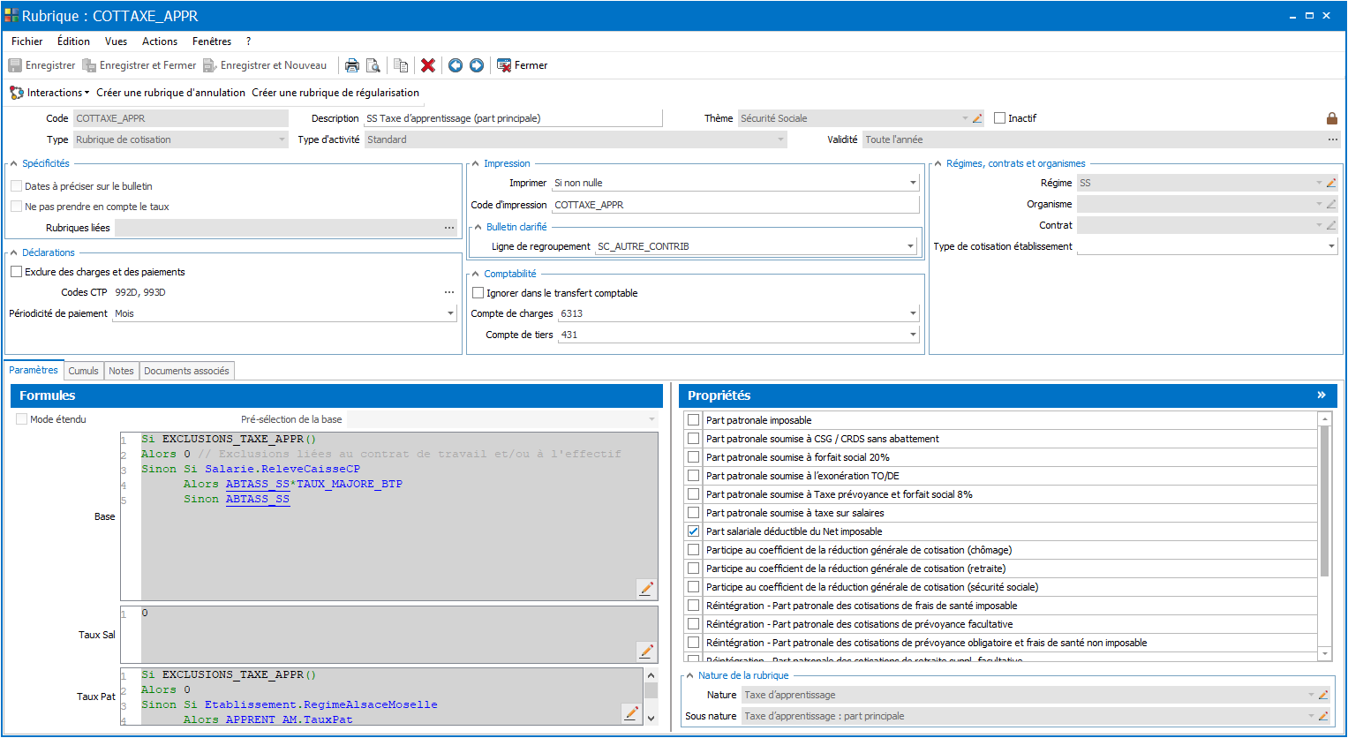This screenshot has width=1348, height=738.
Task: Open the Édition menu
Action: pyautogui.click(x=73, y=41)
